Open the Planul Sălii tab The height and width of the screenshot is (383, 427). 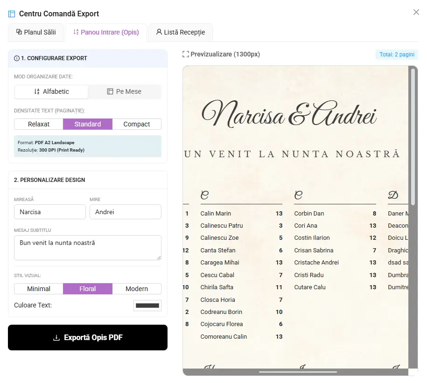pos(36,32)
